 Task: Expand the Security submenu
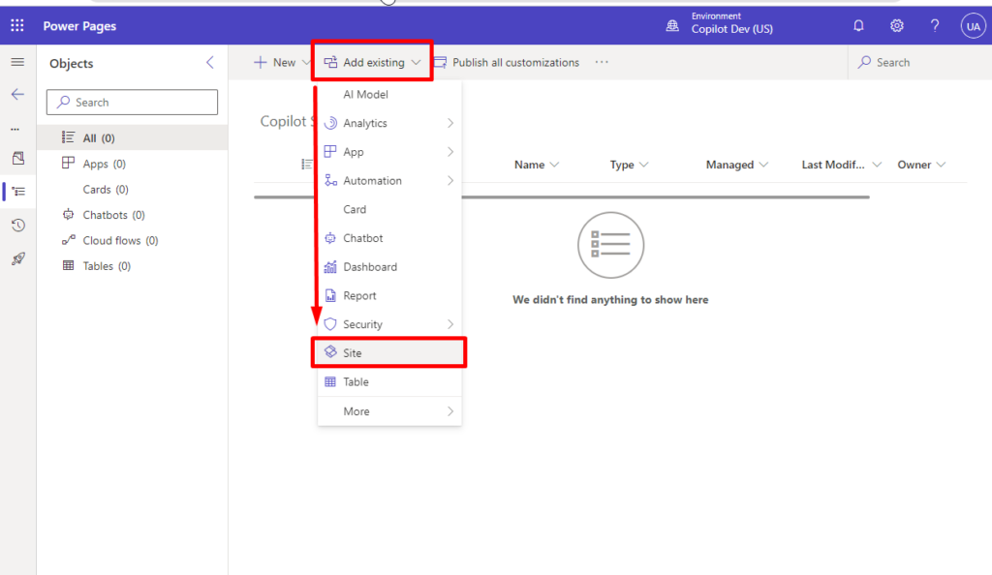389,324
